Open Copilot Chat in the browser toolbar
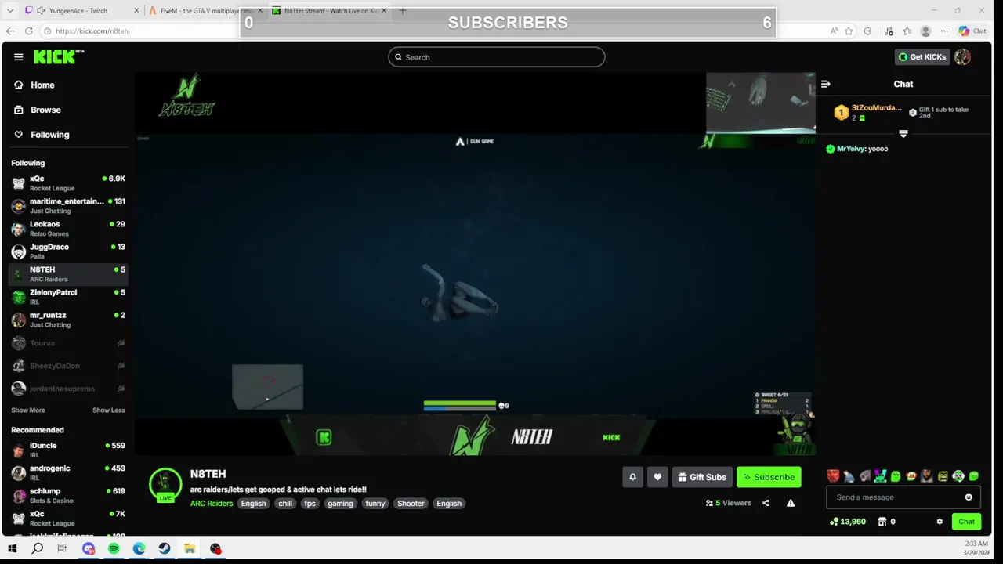Image resolution: width=1003 pixels, height=564 pixels. click(x=972, y=31)
